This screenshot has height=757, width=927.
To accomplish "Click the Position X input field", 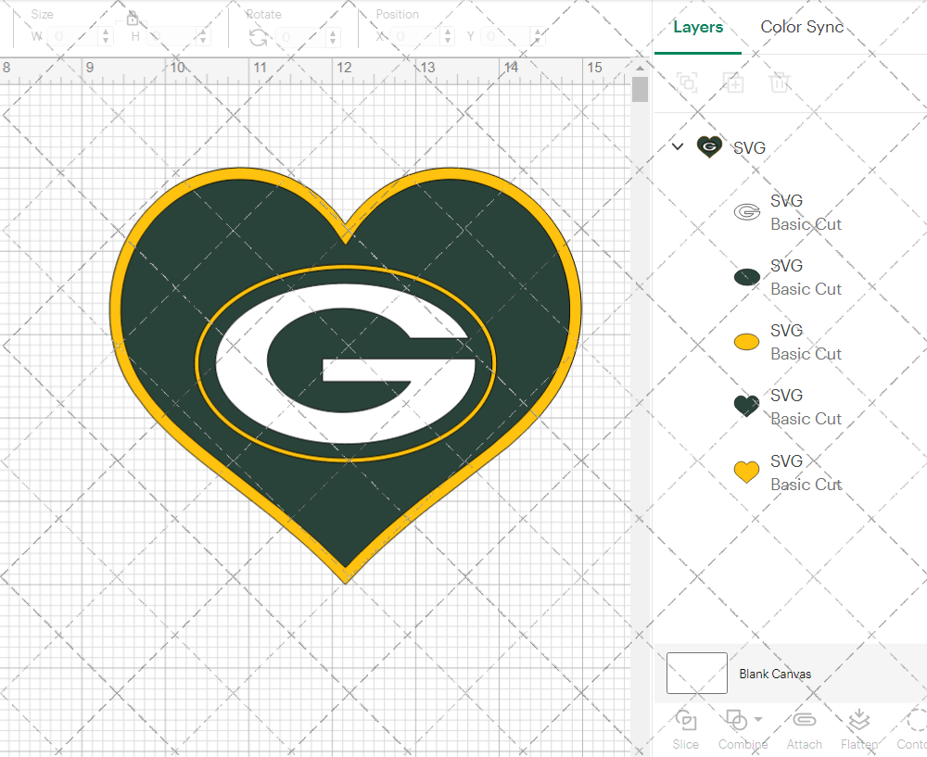I will click(415, 37).
